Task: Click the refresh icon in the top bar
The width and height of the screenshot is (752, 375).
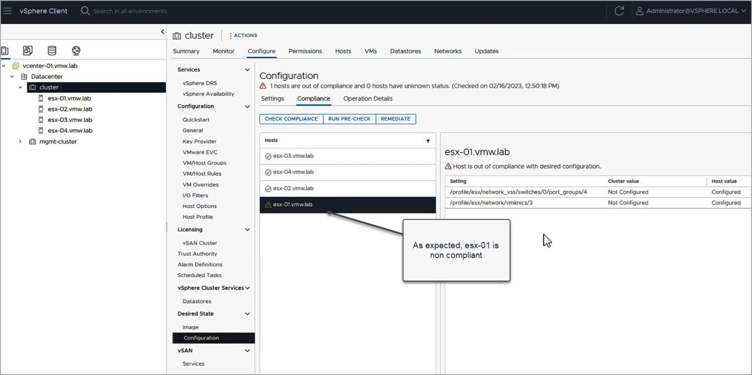Action: pyautogui.click(x=618, y=11)
